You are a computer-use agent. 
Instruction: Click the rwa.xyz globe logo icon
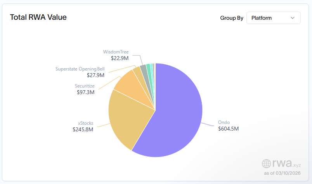tap(267, 163)
